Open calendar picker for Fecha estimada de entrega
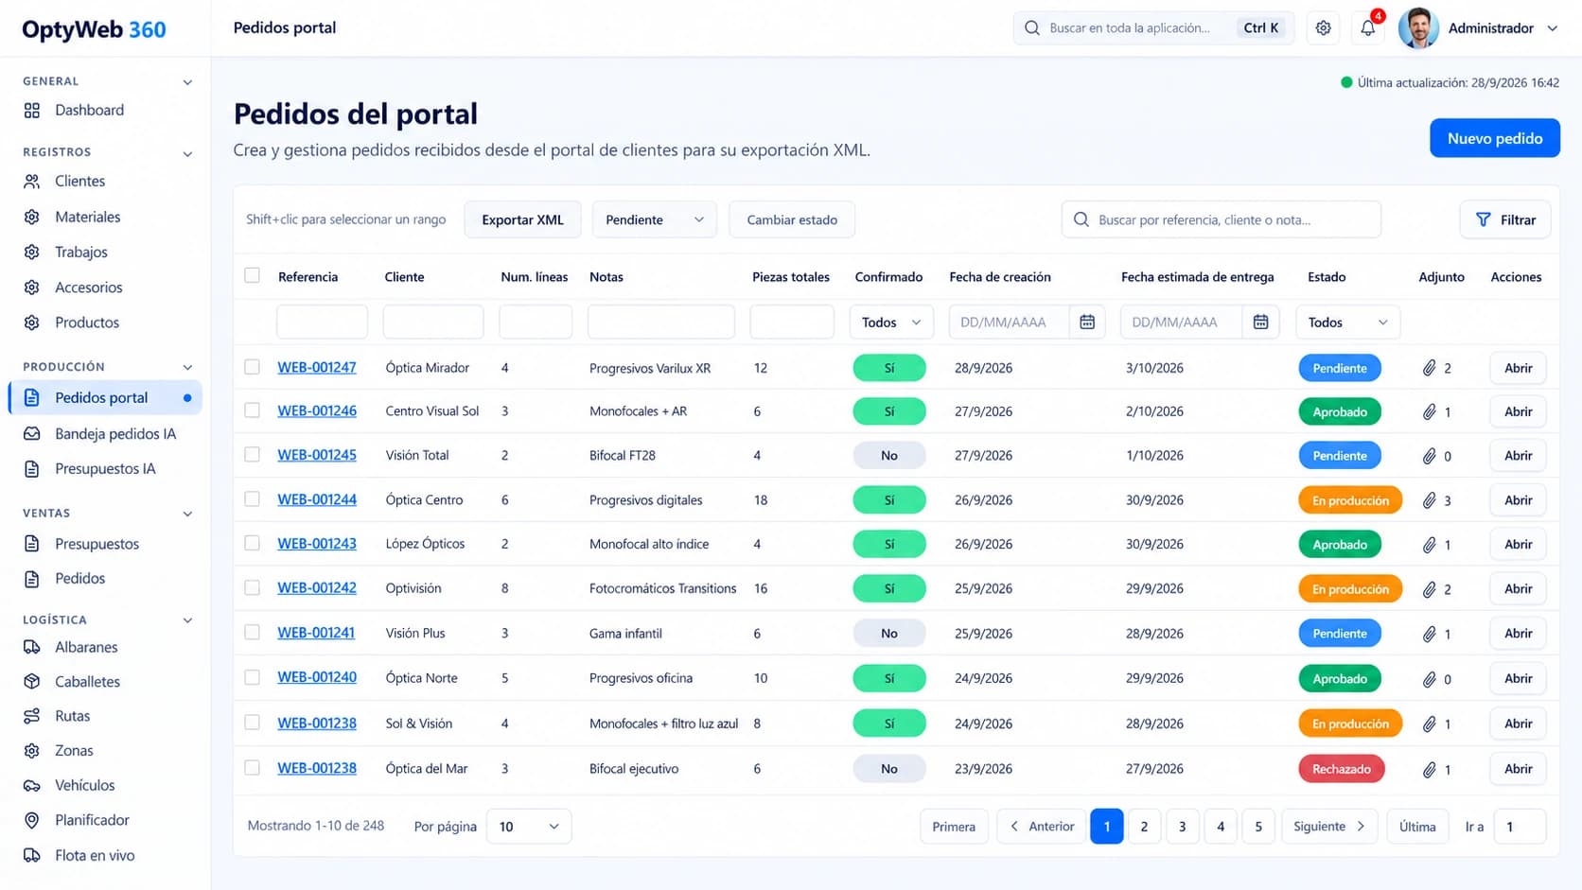The width and height of the screenshot is (1582, 890). point(1260,323)
